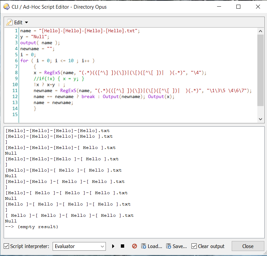Stop script execution with the stop button

pyautogui.click(x=123, y=246)
